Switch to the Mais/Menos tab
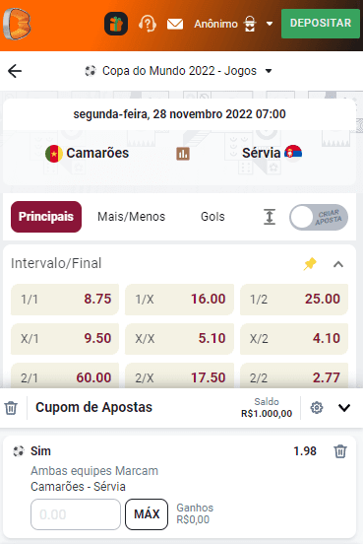 point(131,217)
